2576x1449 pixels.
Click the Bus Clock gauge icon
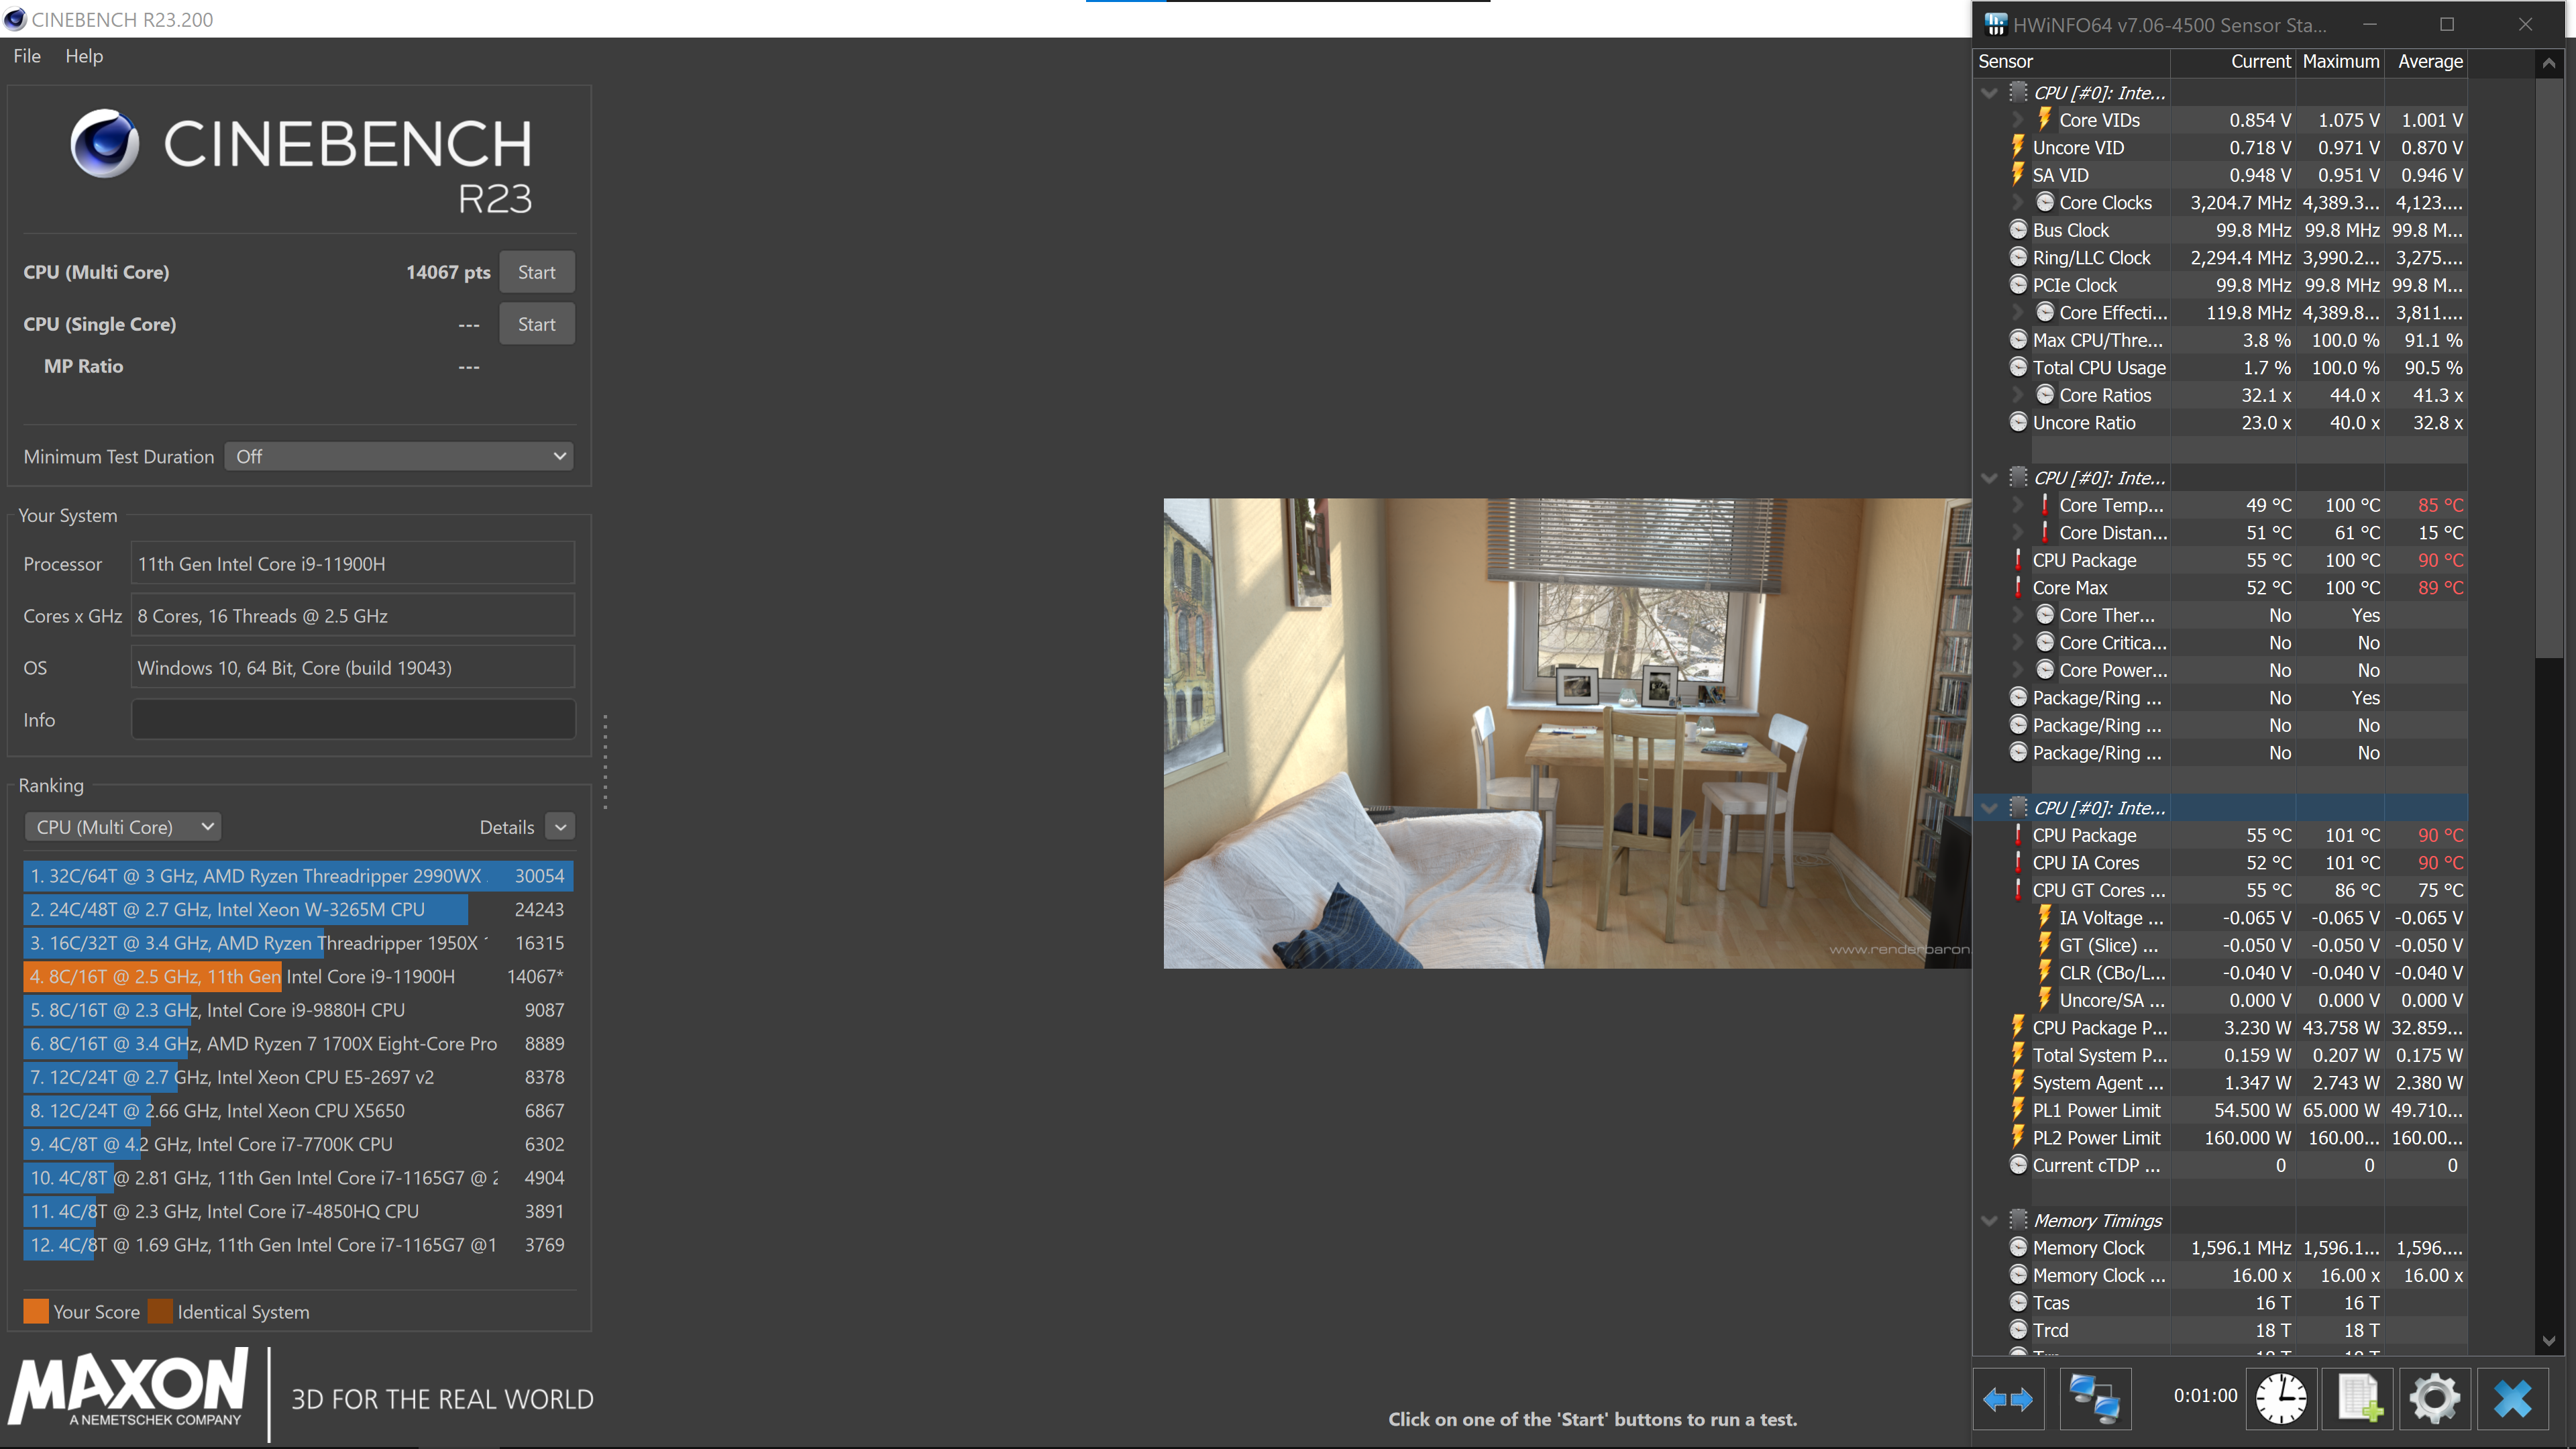click(x=2018, y=230)
